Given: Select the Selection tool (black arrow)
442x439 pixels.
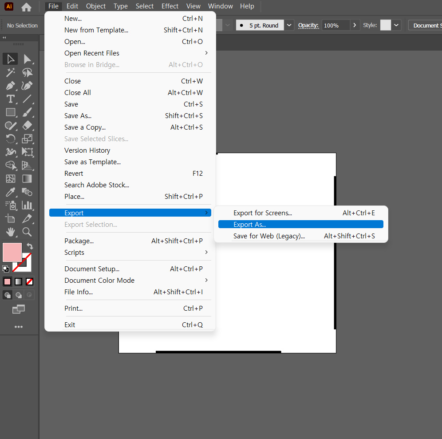Looking at the screenshot, I should [x=11, y=59].
